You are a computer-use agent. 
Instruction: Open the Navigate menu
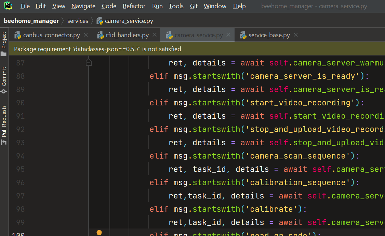coord(83,6)
